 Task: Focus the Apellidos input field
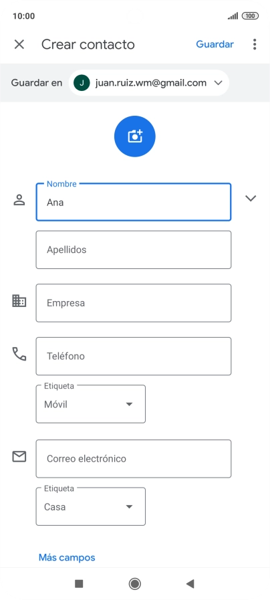(x=134, y=249)
